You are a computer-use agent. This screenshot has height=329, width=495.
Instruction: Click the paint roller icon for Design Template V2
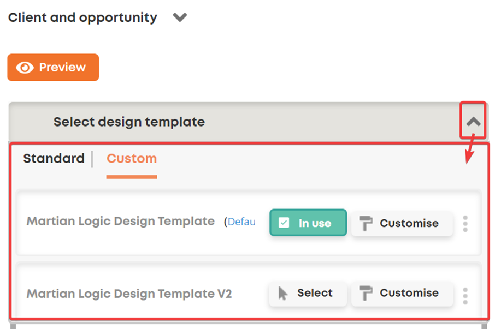pos(366,294)
